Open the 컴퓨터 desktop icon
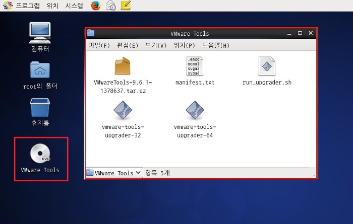Viewport: 353px width, 224px height. (x=40, y=33)
